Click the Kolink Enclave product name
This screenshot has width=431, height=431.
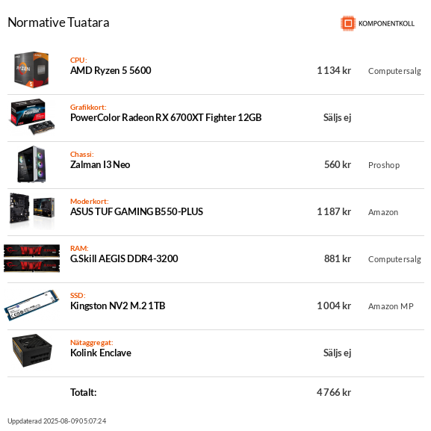coord(101,353)
